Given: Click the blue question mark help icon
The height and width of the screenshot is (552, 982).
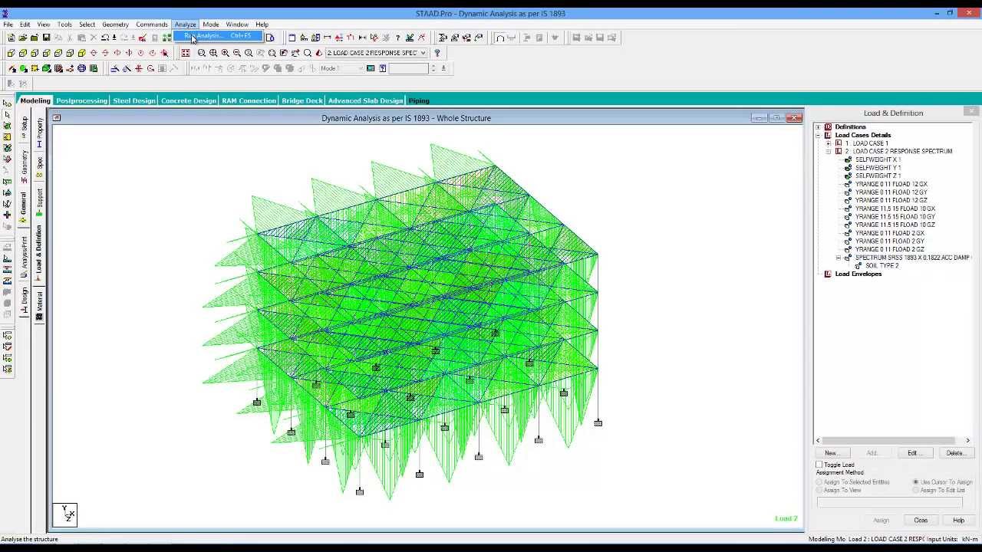Looking at the screenshot, I should point(437,53).
